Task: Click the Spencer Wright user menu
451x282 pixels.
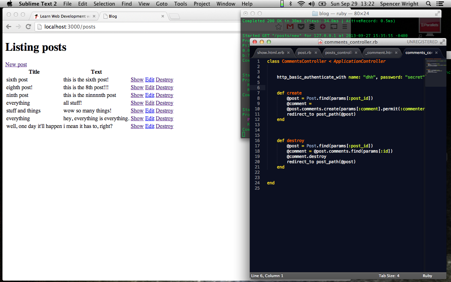Action: pos(399,4)
